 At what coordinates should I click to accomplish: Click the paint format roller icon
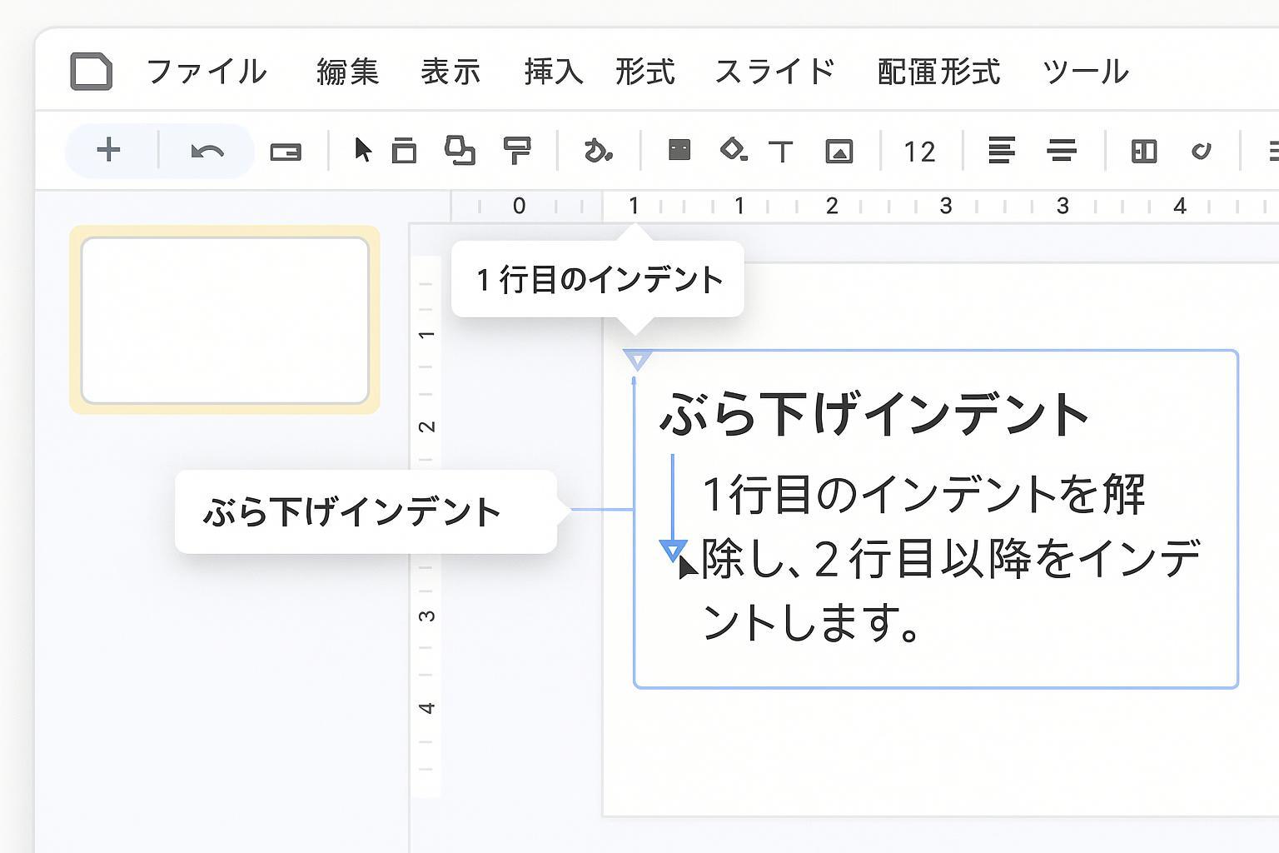pyautogui.click(x=517, y=151)
